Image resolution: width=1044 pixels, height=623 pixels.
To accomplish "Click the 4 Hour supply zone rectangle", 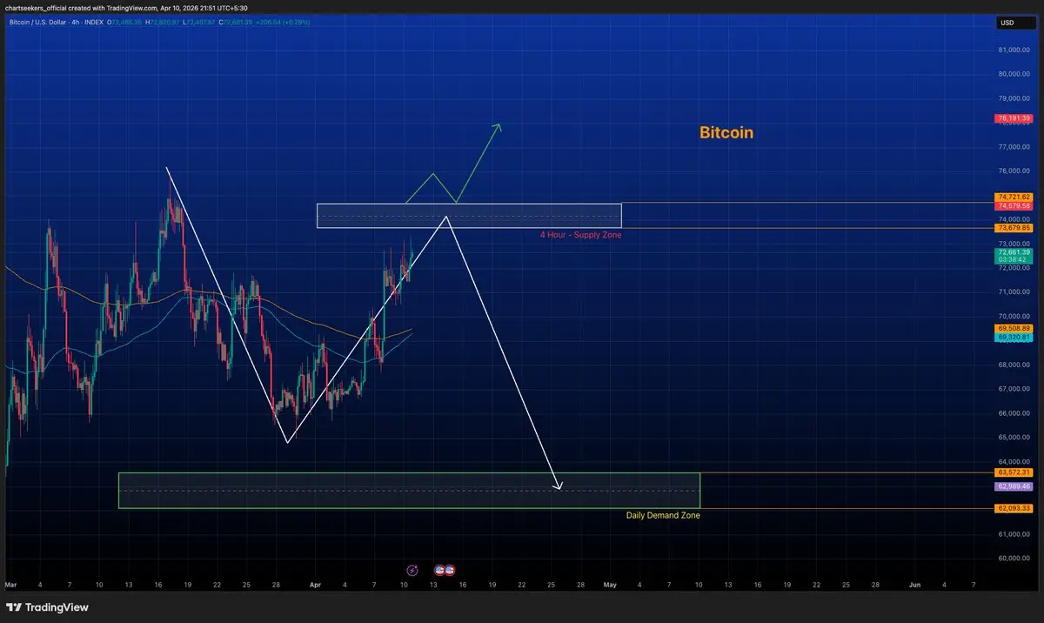I will coord(469,216).
